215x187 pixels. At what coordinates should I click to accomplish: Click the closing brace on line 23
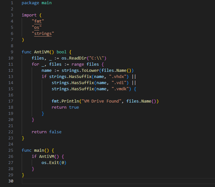click(x=23, y=138)
